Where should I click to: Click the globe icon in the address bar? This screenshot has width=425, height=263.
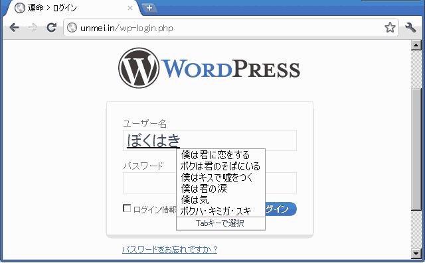72,28
